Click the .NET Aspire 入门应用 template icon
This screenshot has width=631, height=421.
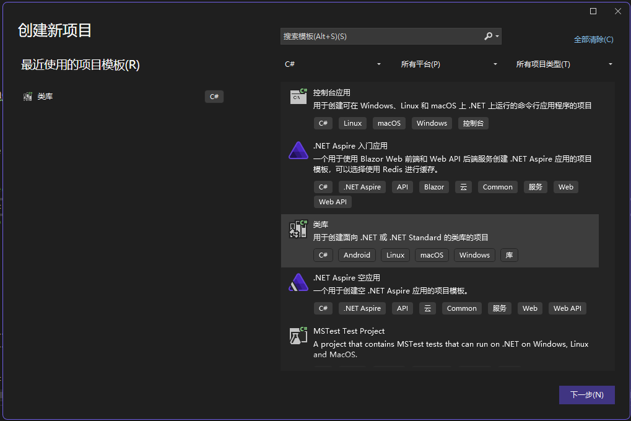[x=298, y=150]
